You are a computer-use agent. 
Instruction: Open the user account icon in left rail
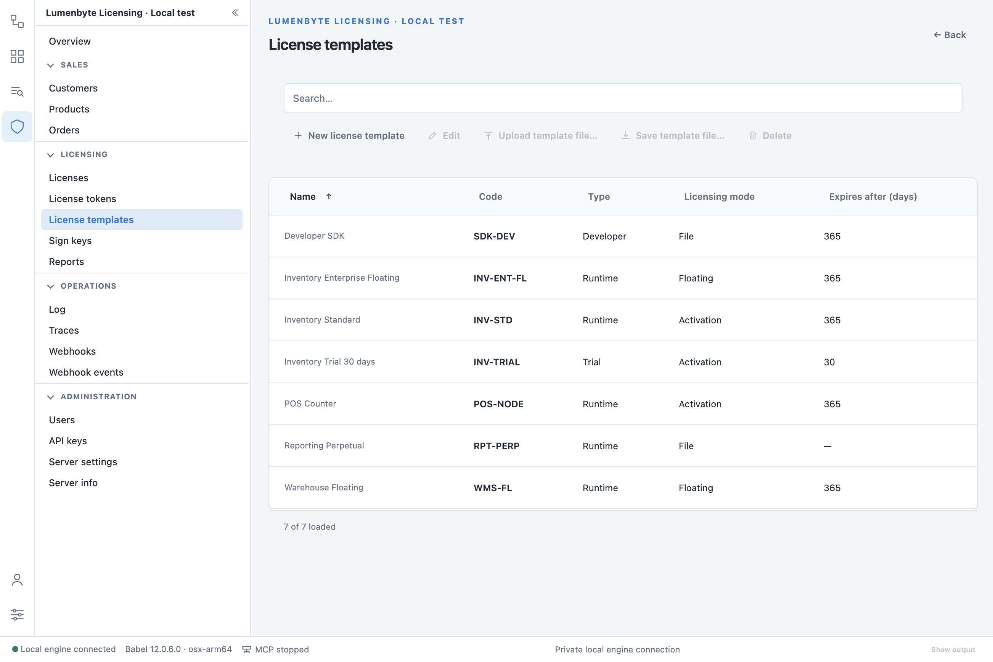(x=17, y=580)
